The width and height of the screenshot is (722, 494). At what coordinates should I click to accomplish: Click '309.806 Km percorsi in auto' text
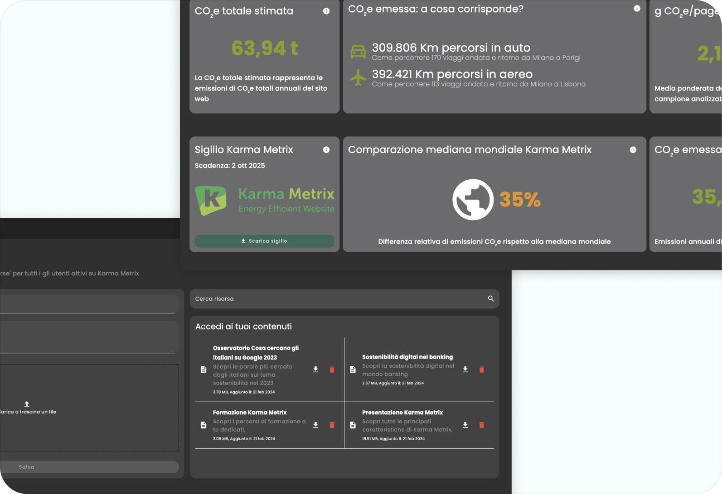click(x=451, y=48)
